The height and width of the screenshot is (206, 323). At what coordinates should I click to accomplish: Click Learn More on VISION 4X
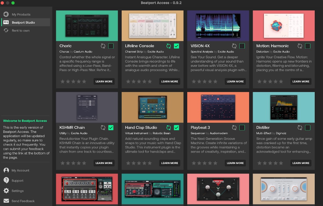point(235,81)
